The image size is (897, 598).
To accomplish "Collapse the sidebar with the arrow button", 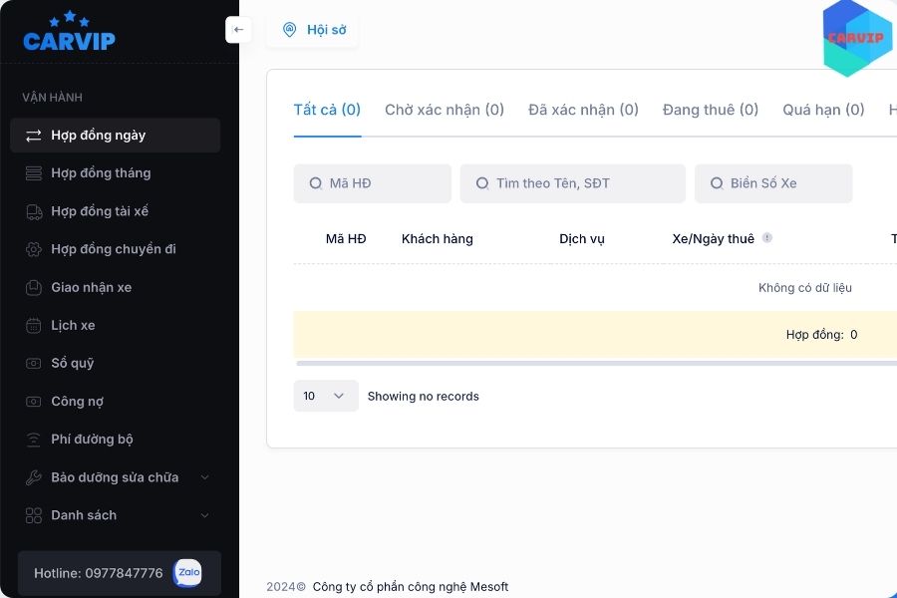I will point(238,30).
